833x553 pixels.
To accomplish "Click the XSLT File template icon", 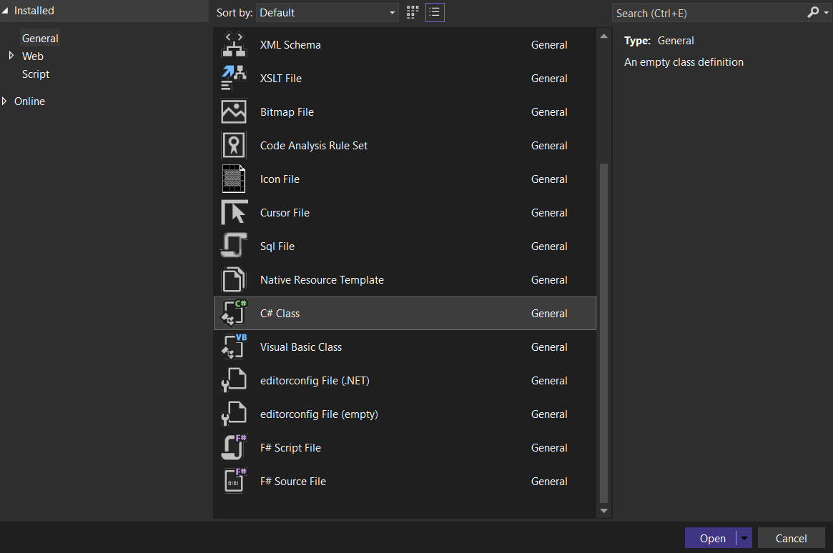I will click(234, 78).
